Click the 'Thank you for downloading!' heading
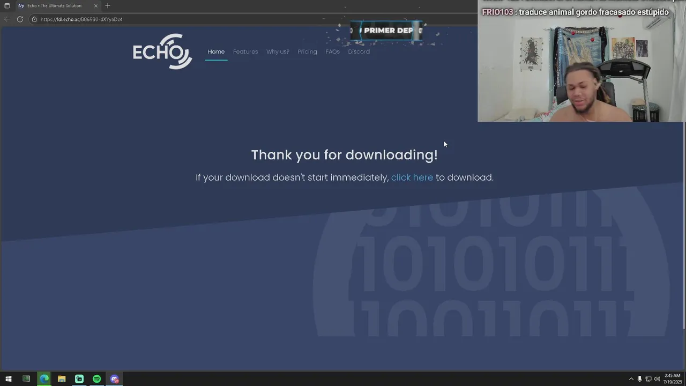 [345, 155]
